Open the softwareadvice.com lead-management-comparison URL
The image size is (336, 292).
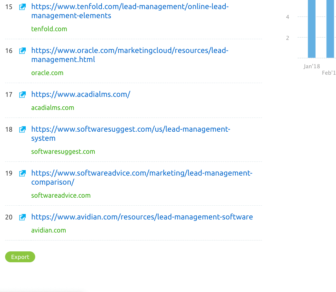(x=142, y=177)
